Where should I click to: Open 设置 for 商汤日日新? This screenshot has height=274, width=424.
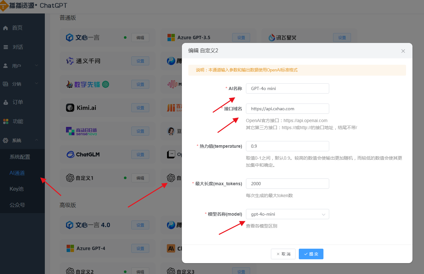pos(140,131)
